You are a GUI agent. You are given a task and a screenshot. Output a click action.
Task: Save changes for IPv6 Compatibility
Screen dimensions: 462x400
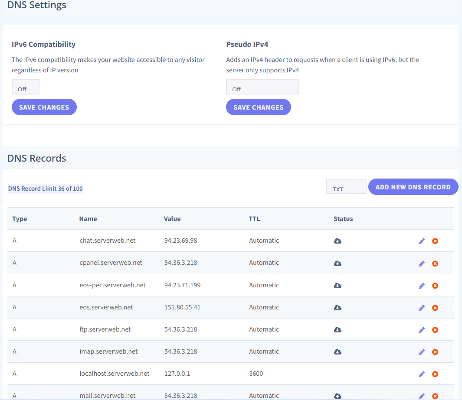click(44, 107)
